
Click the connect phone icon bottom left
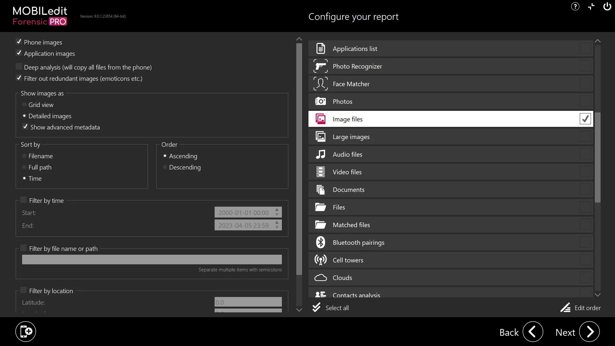point(26,331)
